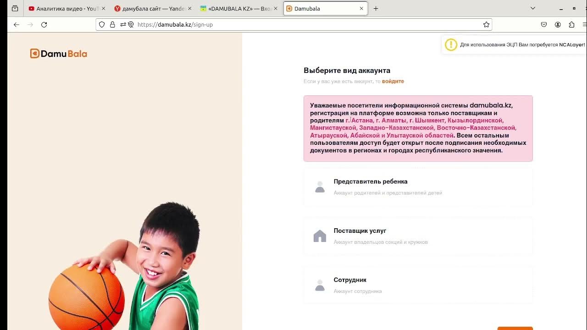The image size is (587, 330).
Task: Click the Pocket save icon
Action: (544, 25)
